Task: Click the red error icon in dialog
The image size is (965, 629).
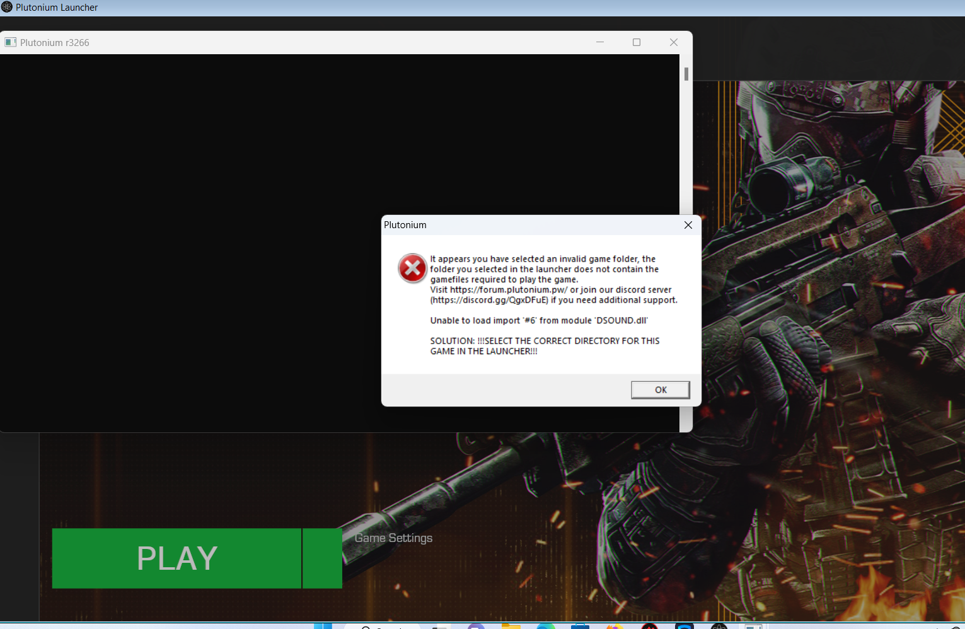Action: [x=412, y=268]
